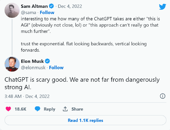The height and width of the screenshot is (130, 170).
Task: Click the Elon Musk display name
Action: point(32,61)
